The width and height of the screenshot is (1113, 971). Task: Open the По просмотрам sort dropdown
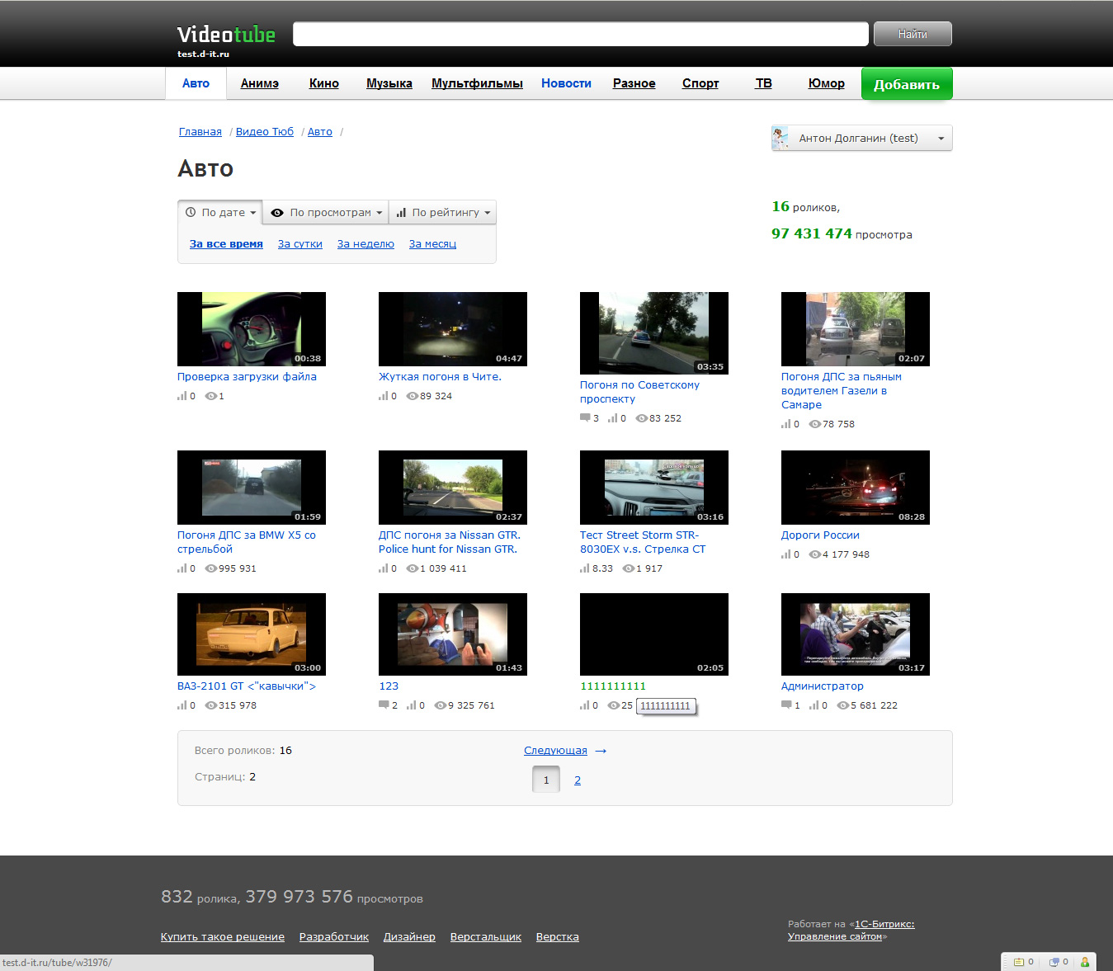[327, 213]
